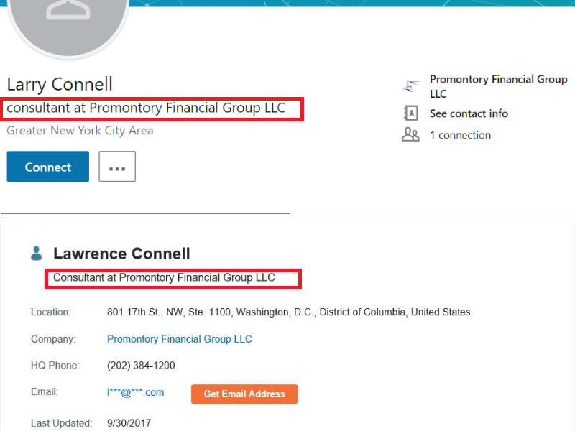
Task: Click the person icon beside Lawrence Connell
Action: coord(37,254)
